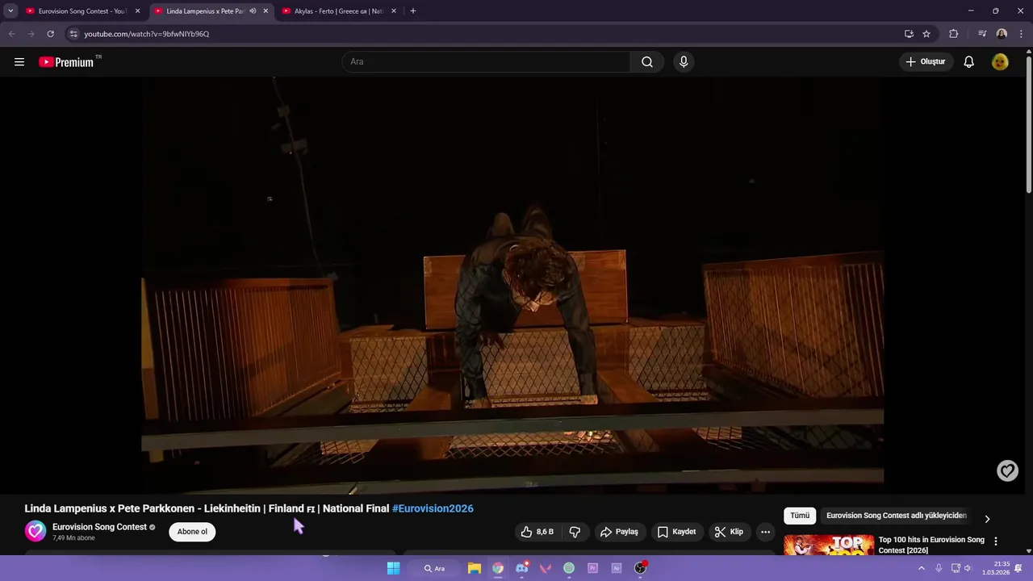Open Chrome extensions puzzle icon
The width and height of the screenshot is (1033, 581).
coord(954,34)
